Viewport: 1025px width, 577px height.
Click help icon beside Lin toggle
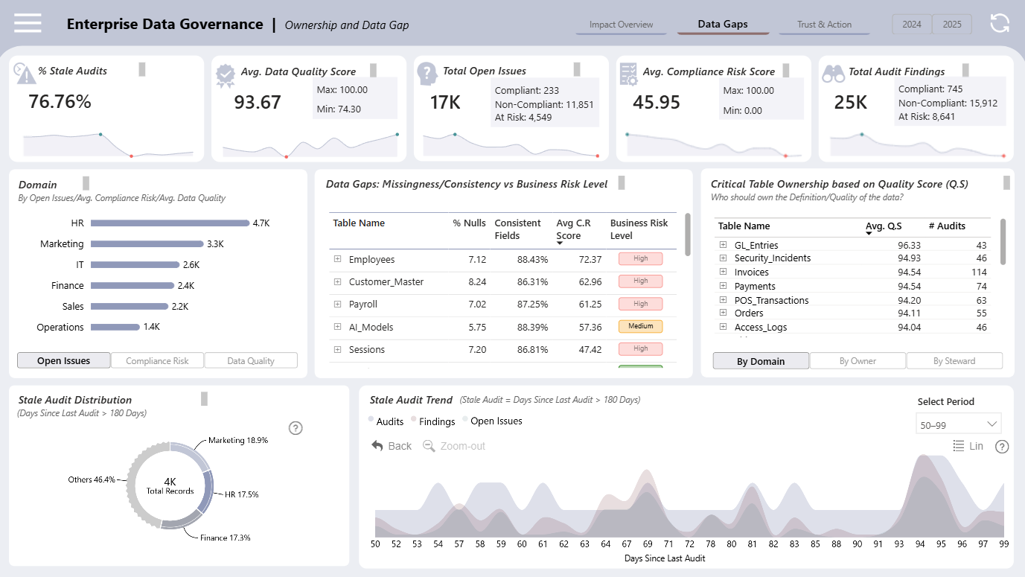click(1002, 447)
